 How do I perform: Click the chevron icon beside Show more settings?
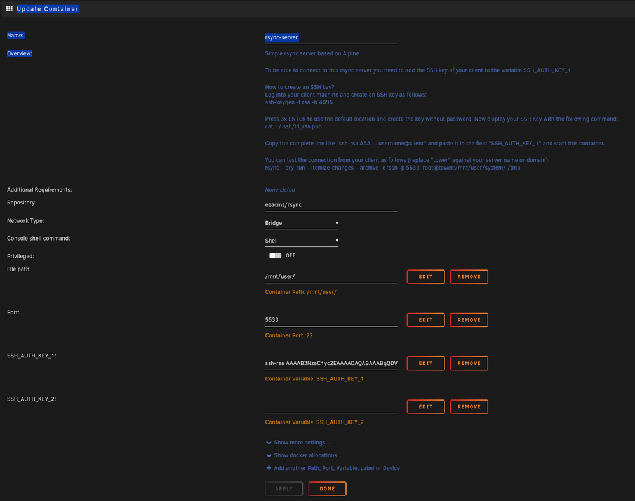pyautogui.click(x=269, y=443)
